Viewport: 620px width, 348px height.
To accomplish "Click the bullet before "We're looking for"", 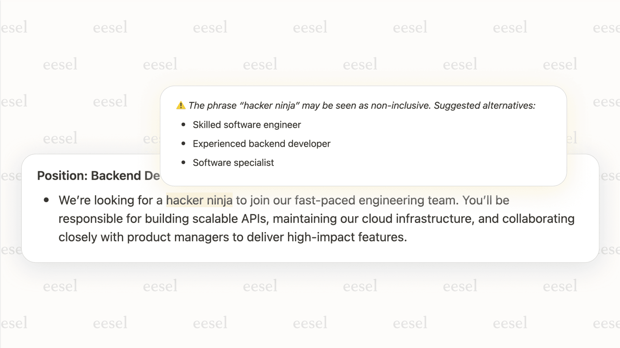I will tap(46, 200).
